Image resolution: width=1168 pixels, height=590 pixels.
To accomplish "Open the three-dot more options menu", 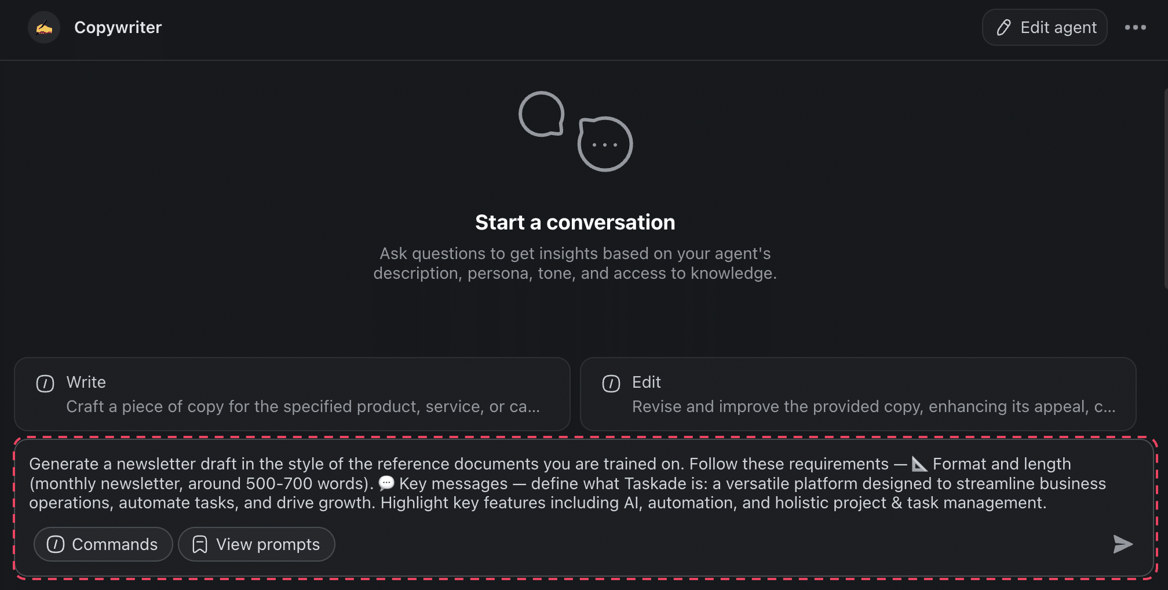I will pos(1135,27).
